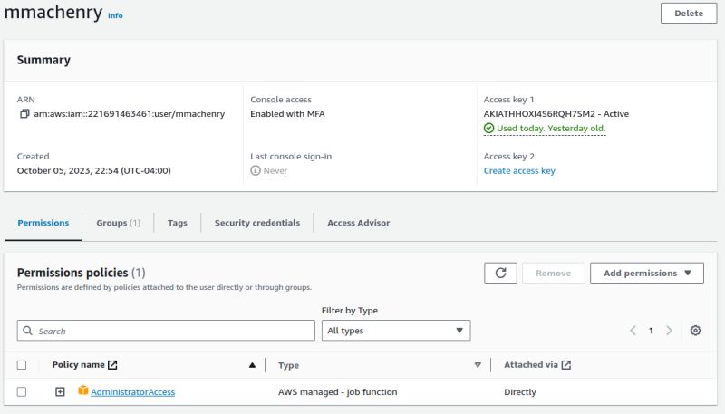Open the Filter by Type dropdown

pos(396,331)
